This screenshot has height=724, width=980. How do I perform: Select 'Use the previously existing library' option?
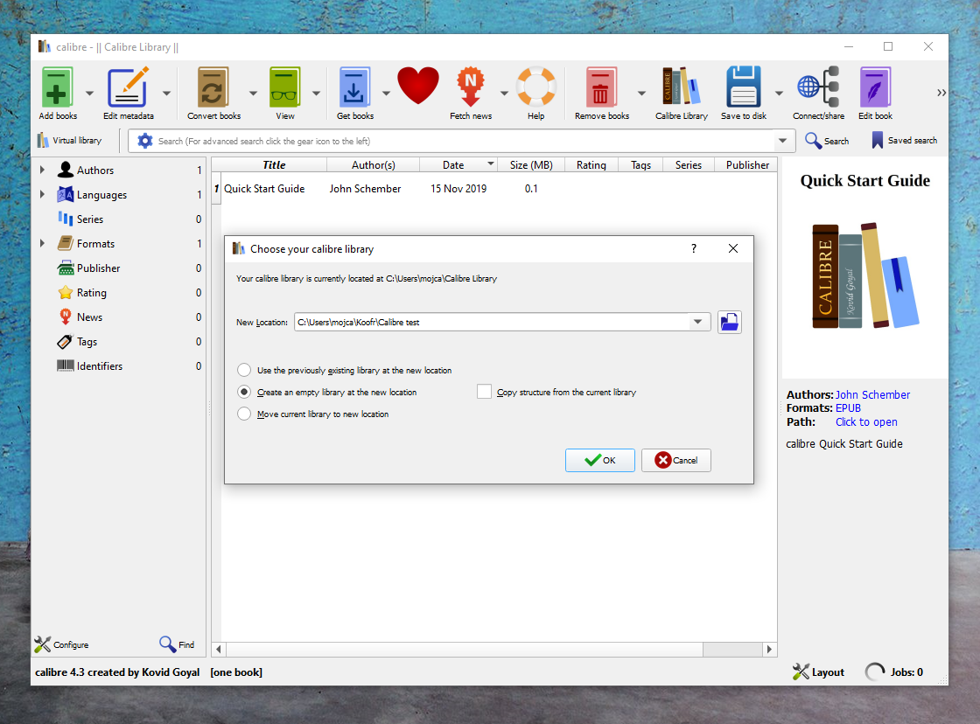[244, 371]
